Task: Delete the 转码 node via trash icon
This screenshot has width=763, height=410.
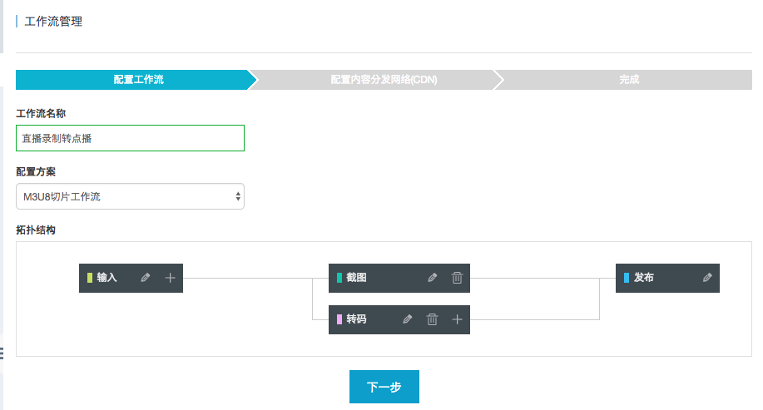Action: (x=432, y=319)
